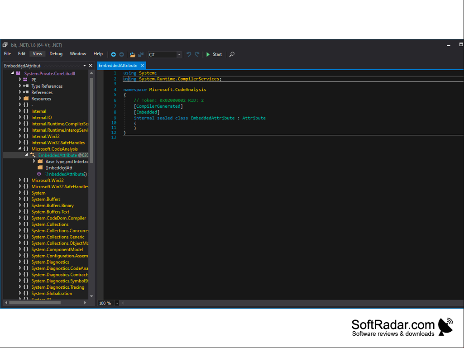The image size is (464, 348).
Task: Open the File menu
Action: [x=7, y=54]
